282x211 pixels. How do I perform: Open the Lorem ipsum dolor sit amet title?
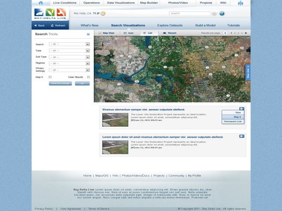163,137
